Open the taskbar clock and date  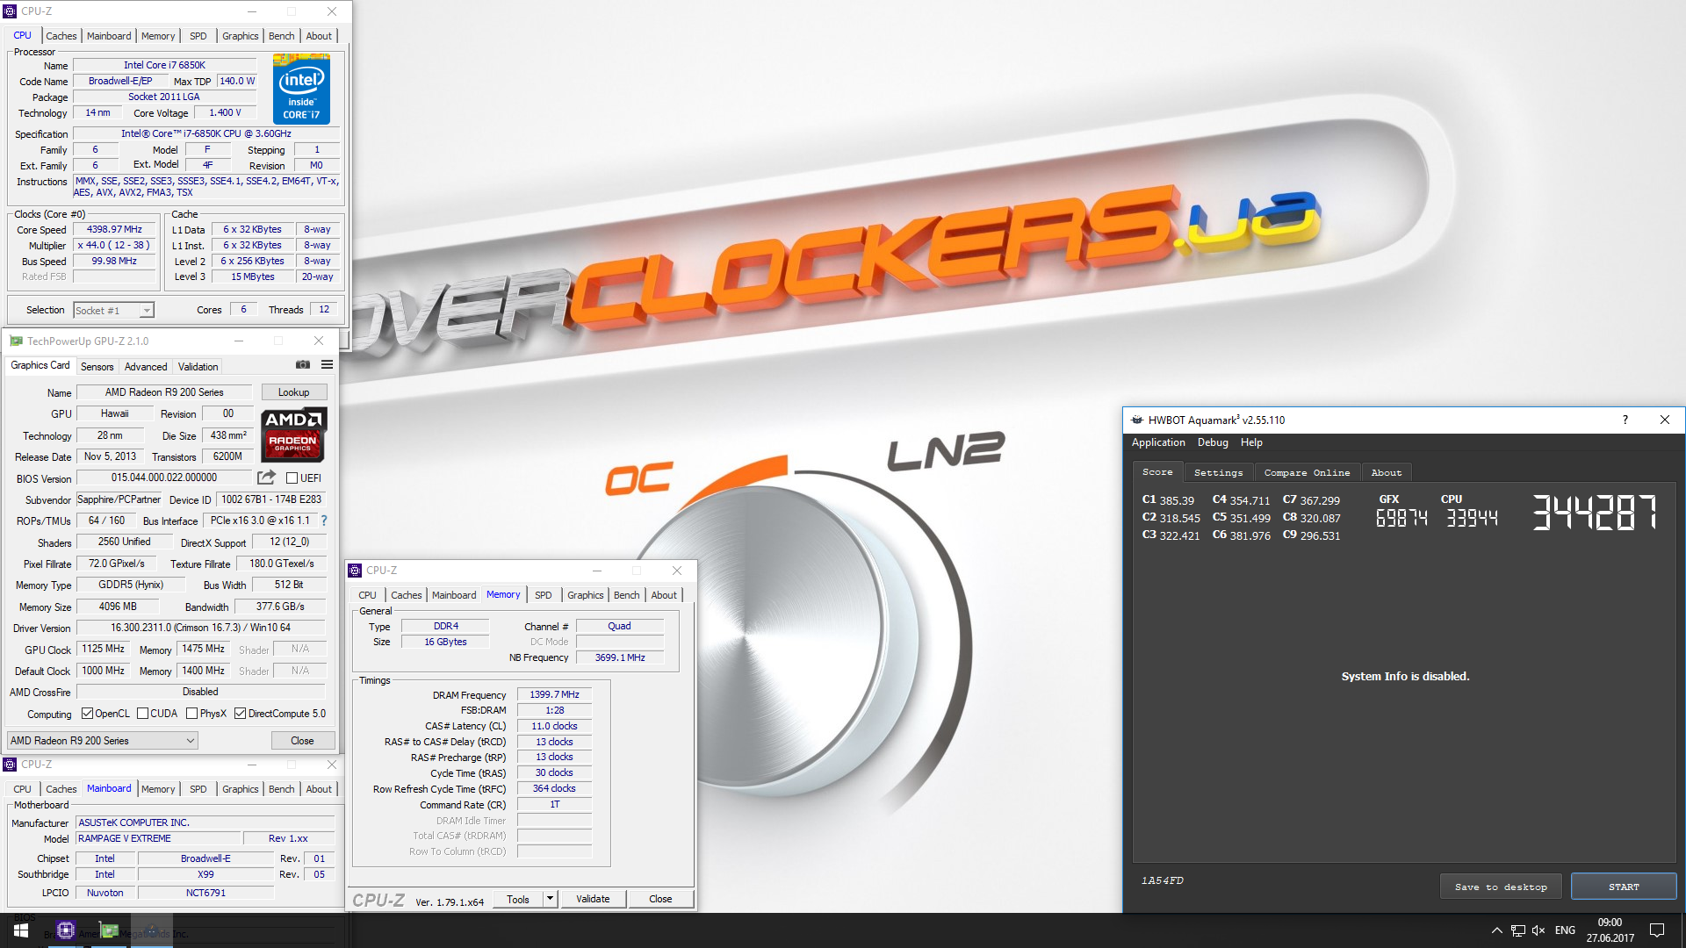coord(1610,930)
